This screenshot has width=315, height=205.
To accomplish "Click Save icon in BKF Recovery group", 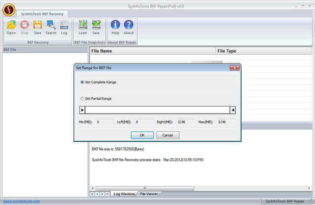I will coord(37,25).
